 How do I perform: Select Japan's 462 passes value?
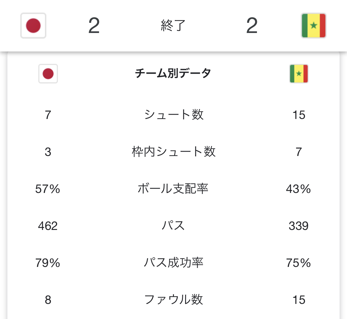[x=48, y=226]
